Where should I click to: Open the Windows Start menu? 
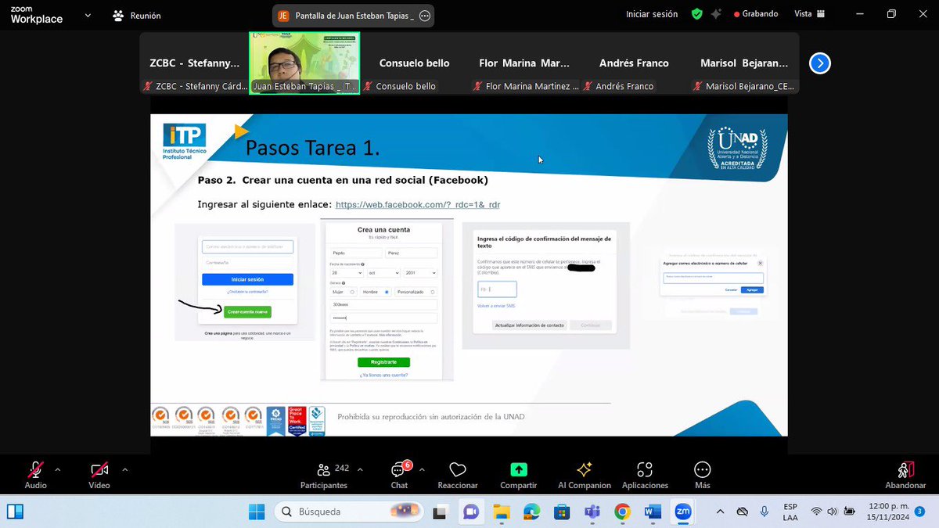[257, 512]
